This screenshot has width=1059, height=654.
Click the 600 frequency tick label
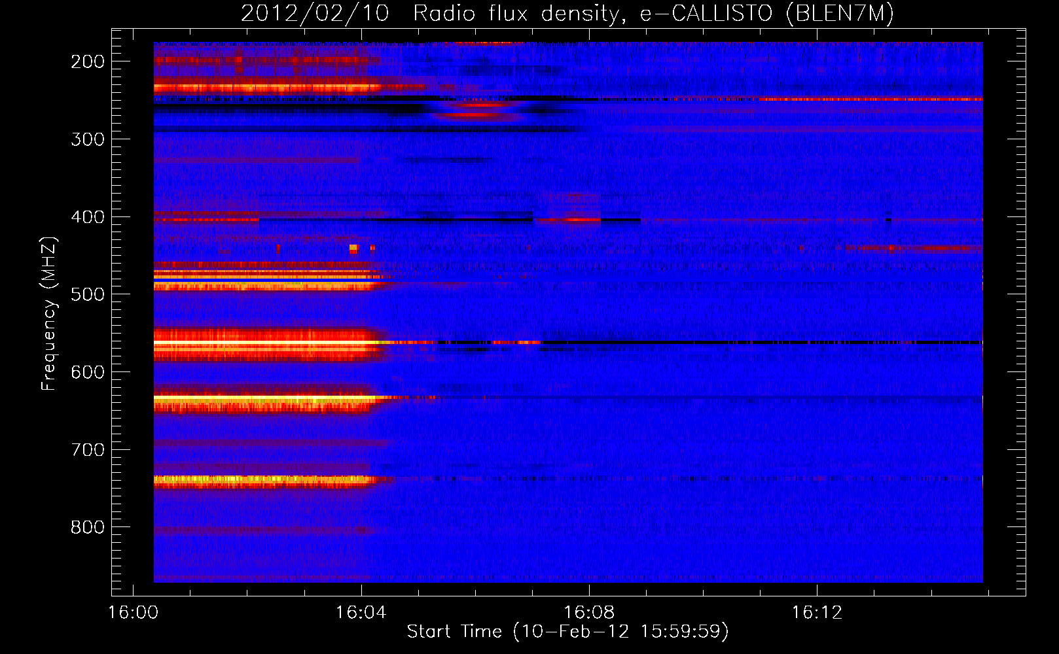coord(88,372)
